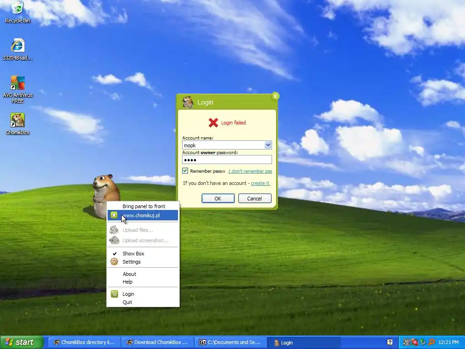Focus the Account owner password field

227,160
